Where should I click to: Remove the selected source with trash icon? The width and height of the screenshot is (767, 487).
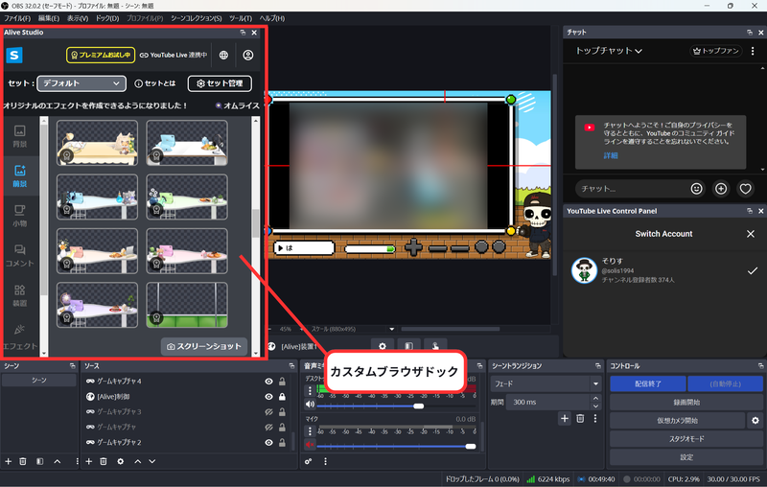click(x=104, y=461)
